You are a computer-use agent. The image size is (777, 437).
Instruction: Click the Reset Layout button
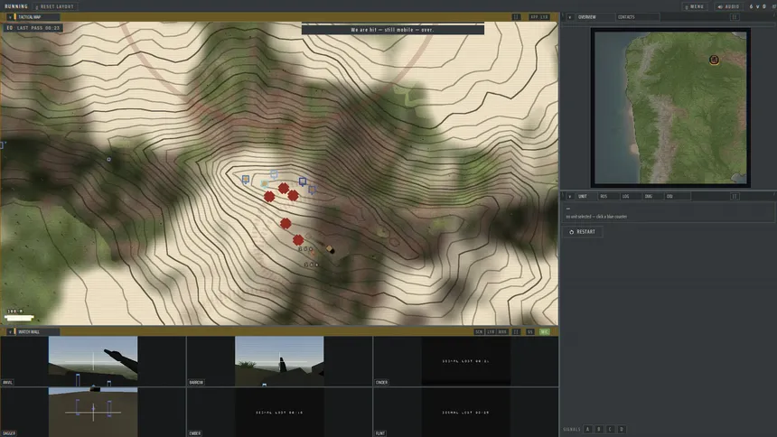pos(54,6)
